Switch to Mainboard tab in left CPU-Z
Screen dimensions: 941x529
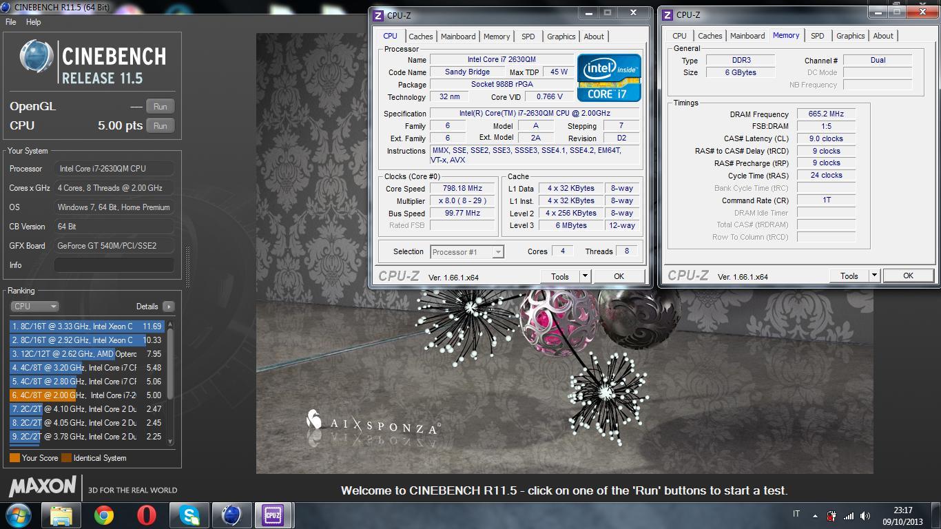(458, 37)
